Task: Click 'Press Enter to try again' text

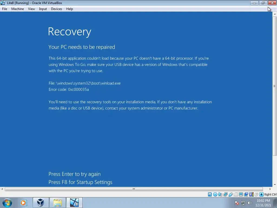Action: pyautogui.click(x=75, y=174)
